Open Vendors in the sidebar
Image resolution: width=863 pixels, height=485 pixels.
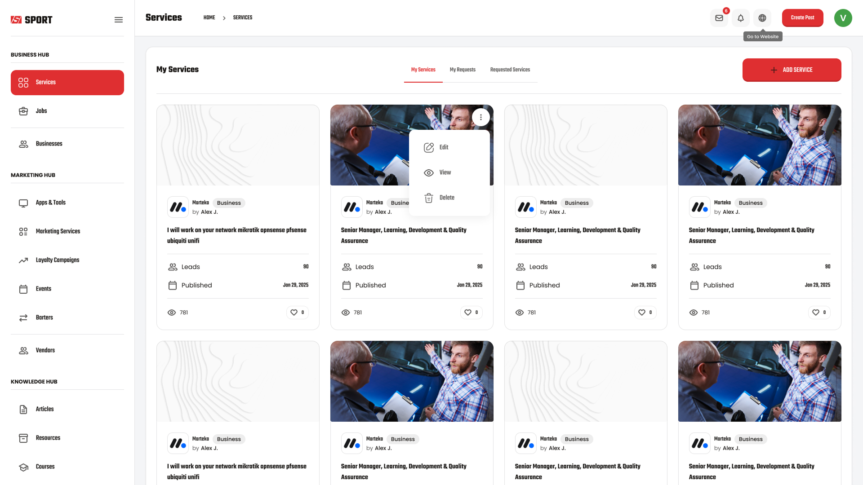(x=67, y=350)
